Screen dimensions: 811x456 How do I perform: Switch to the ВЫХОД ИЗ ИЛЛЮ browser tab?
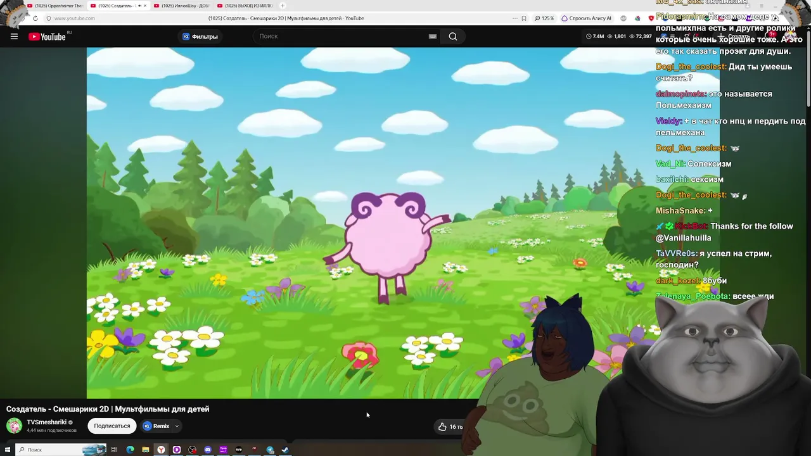point(245,6)
